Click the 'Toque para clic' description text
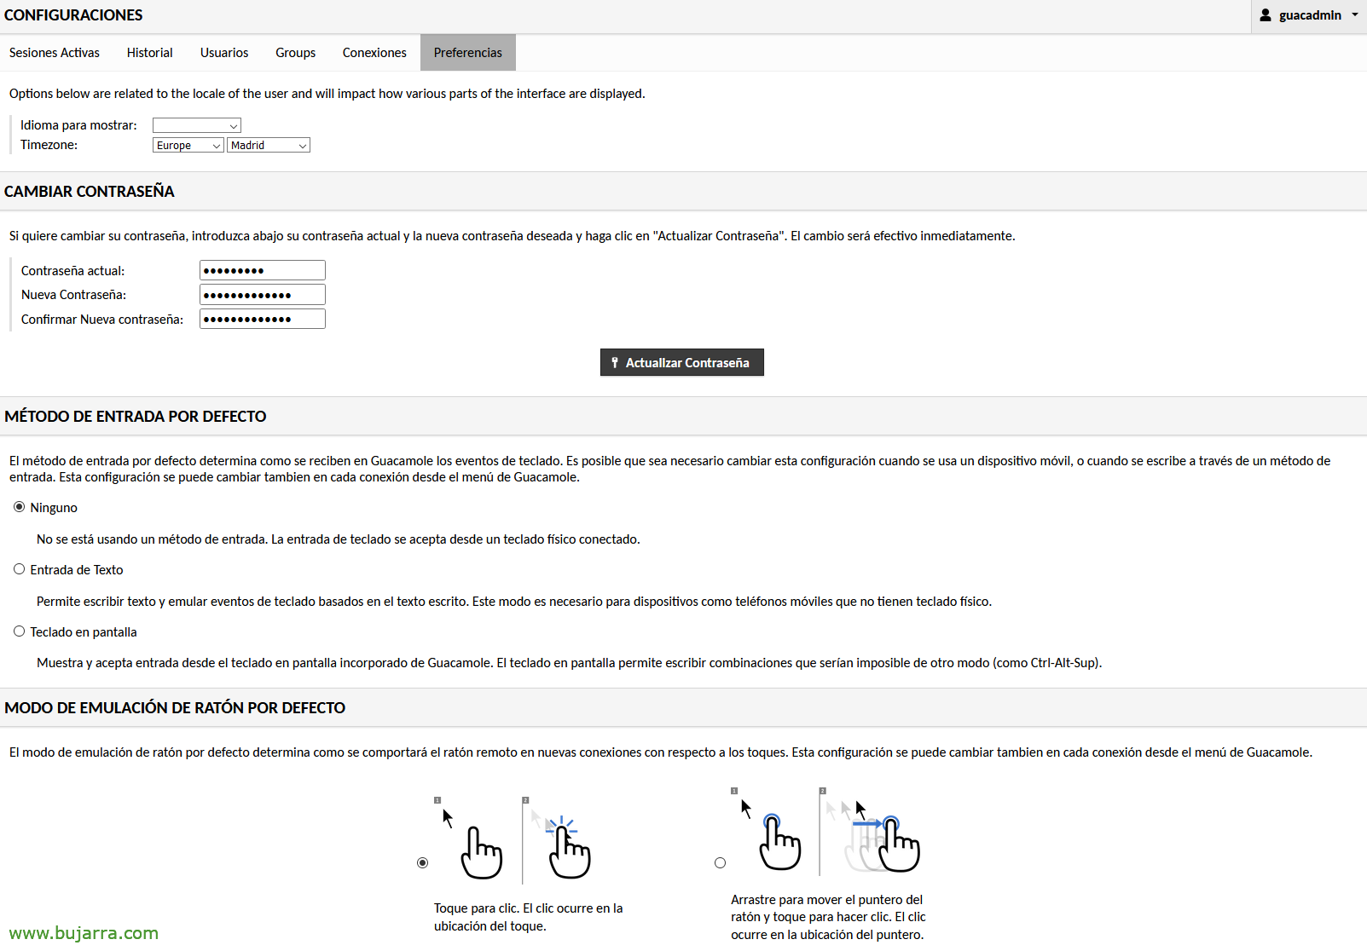This screenshot has height=951, width=1367. 529,917
